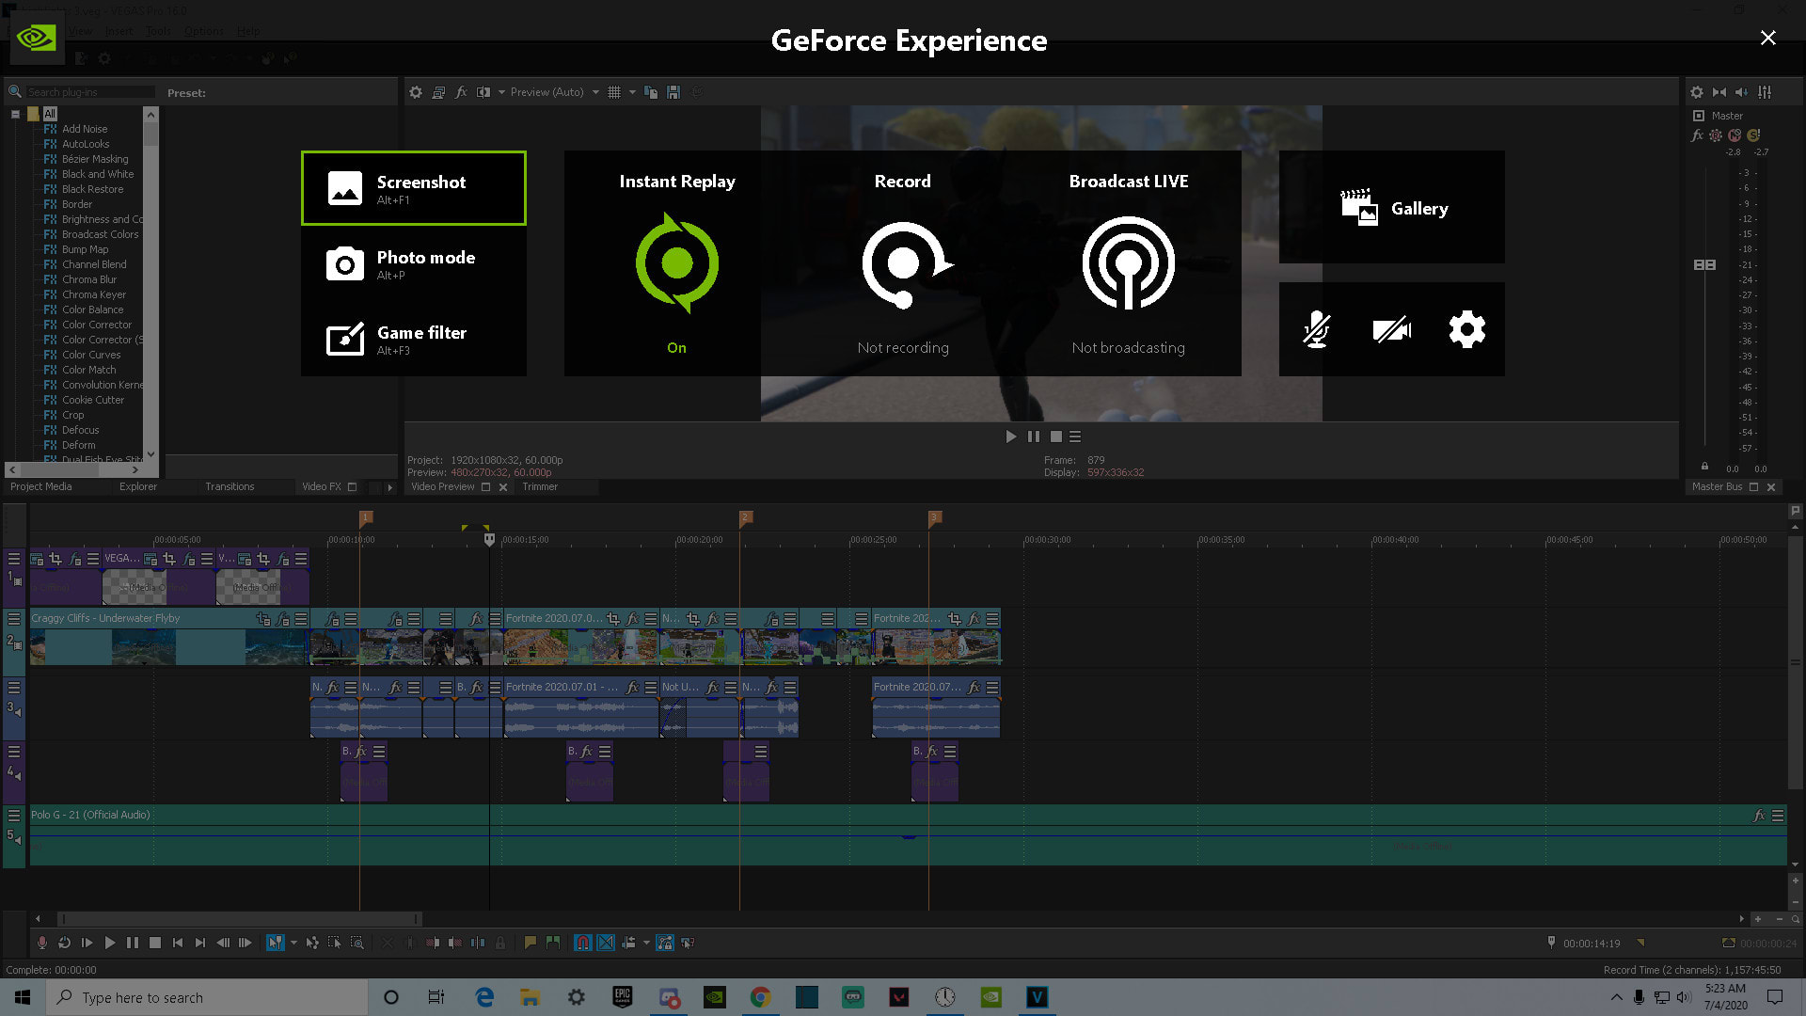This screenshot has width=1806, height=1016.
Task: Open the split screen view dropdown arrow
Action: pyautogui.click(x=501, y=92)
